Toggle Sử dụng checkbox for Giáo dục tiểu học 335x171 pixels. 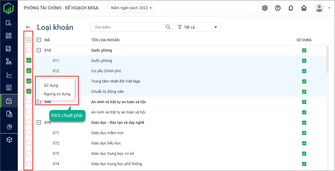tap(304, 143)
